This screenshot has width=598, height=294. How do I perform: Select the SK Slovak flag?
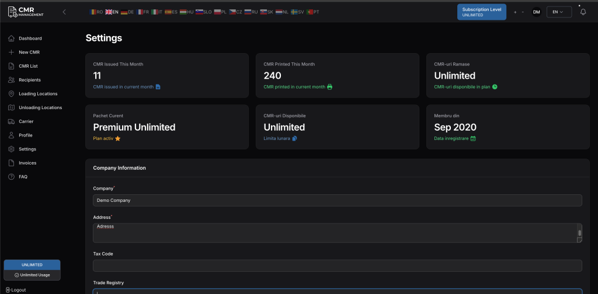click(266, 12)
